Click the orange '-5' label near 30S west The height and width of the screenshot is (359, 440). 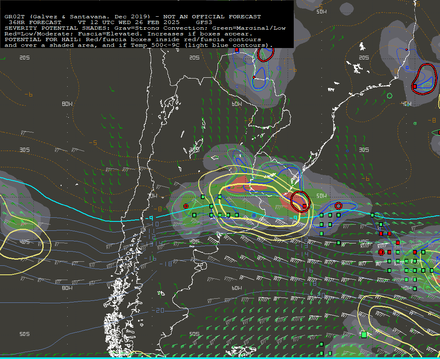tap(93, 142)
